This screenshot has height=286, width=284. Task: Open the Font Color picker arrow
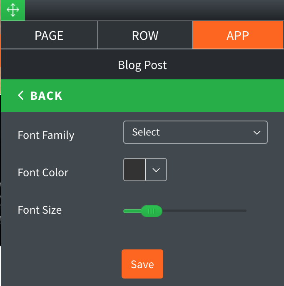coord(156,170)
